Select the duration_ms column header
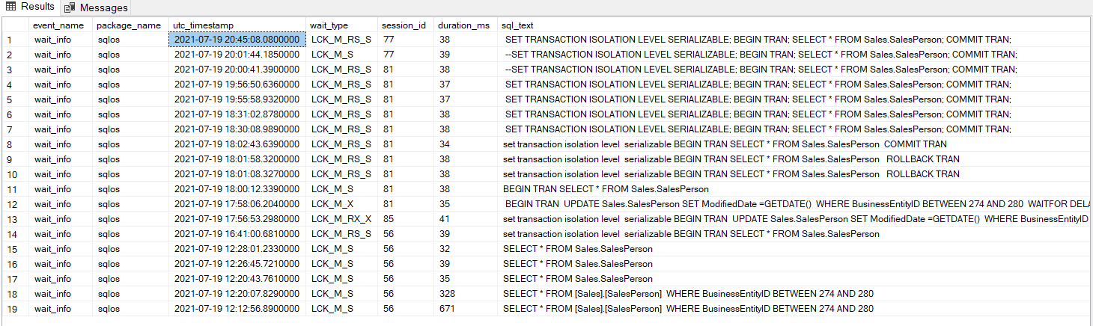The height and width of the screenshot is (326, 1093). click(x=463, y=25)
